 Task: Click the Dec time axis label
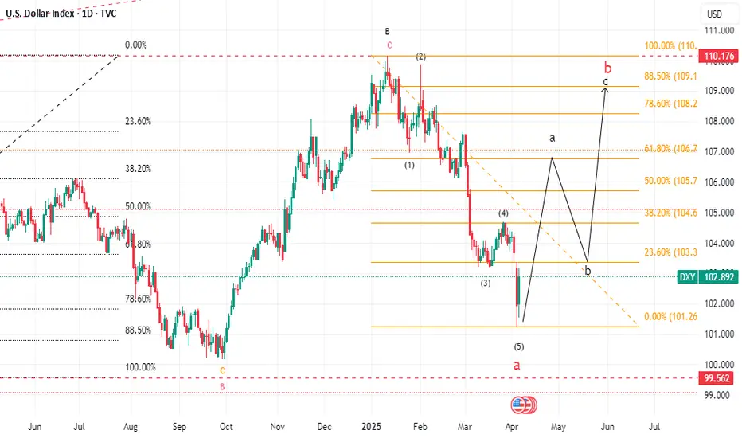324,427
